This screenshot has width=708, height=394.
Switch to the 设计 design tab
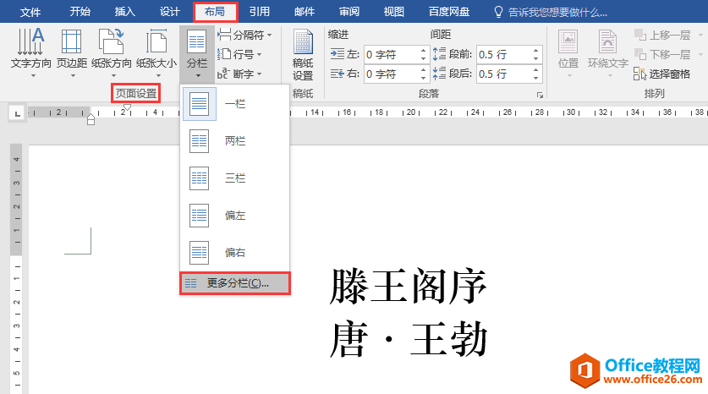tap(170, 12)
